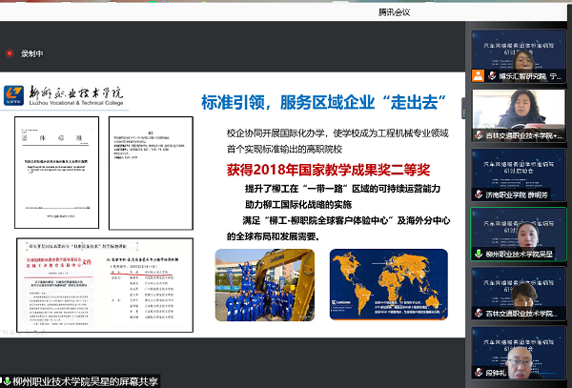Click the red recording indicator dot

pyautogui.click(x=10, y=53)
